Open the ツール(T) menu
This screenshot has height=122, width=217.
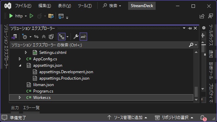tap(85, 6)
